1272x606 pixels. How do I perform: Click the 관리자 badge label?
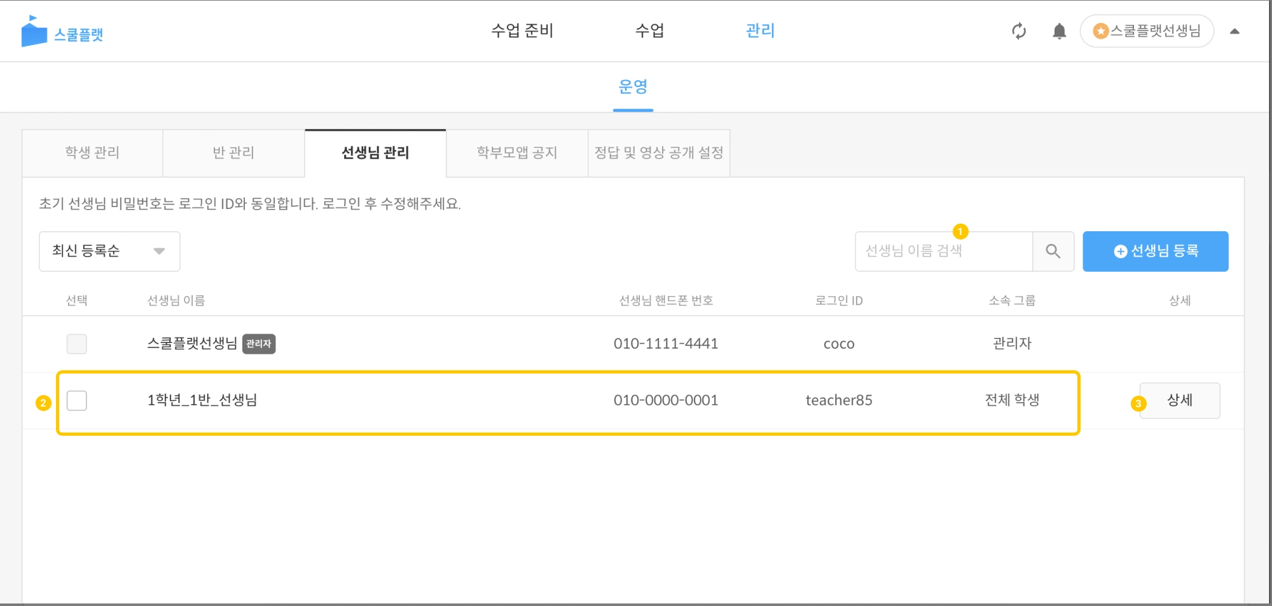(259, 344)
